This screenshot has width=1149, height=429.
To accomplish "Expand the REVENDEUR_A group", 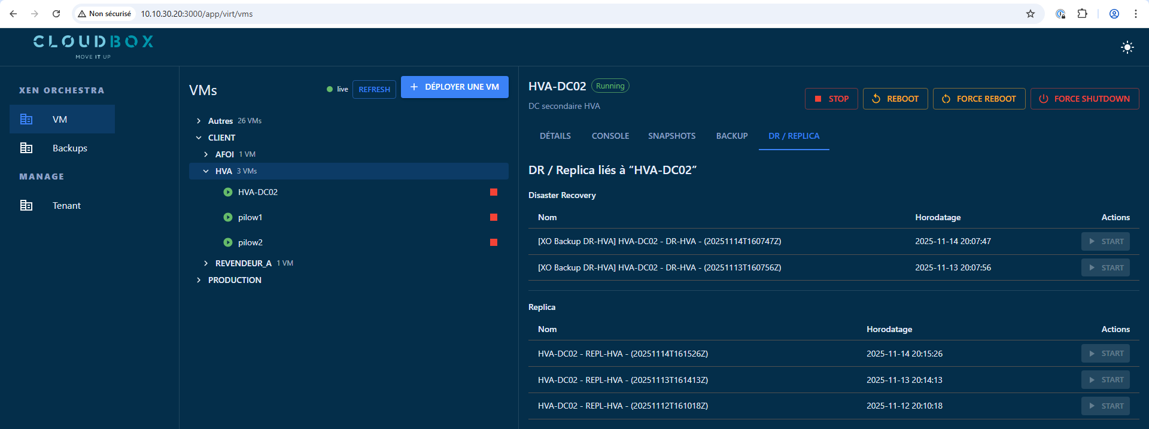I will tap(206, 263).
